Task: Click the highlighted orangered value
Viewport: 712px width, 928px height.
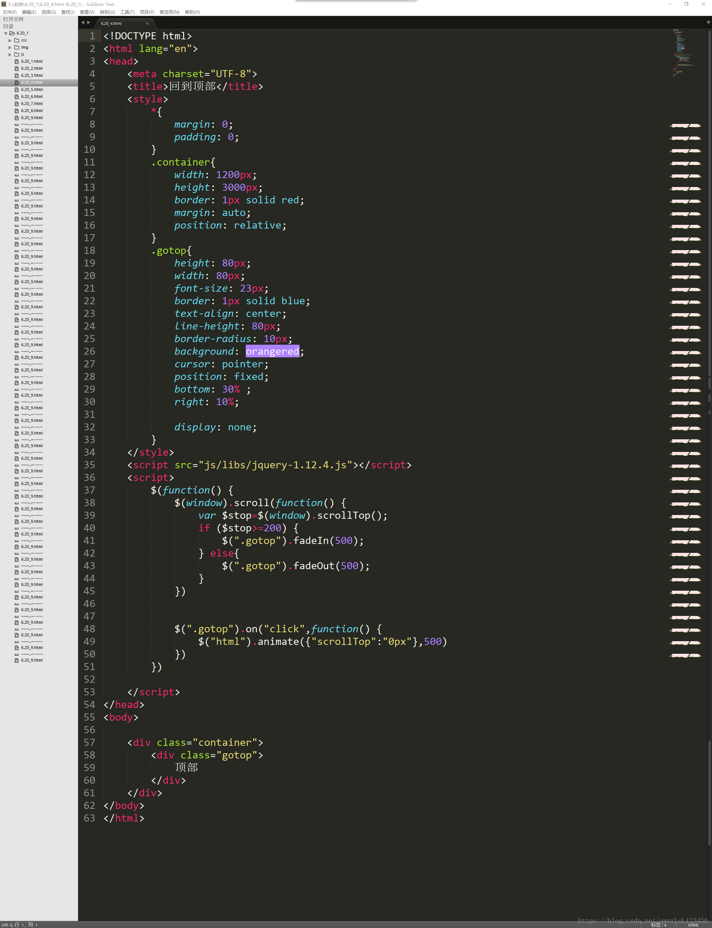Action: tap(272, 351)
